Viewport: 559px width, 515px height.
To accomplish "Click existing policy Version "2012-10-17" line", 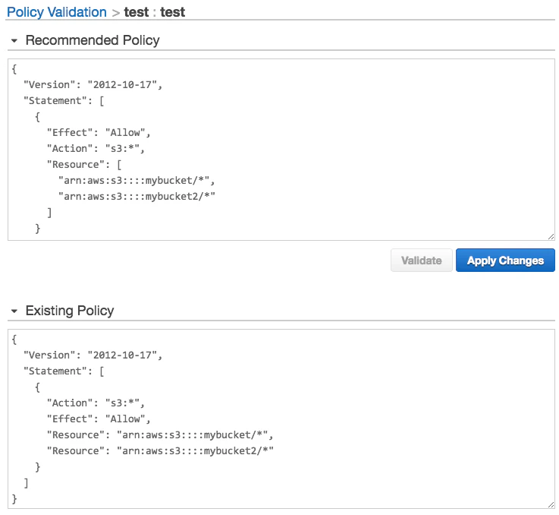I will click(93, 355).
